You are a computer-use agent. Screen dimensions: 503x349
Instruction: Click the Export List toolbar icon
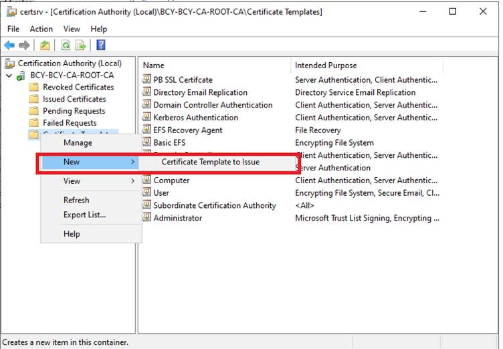80,45
